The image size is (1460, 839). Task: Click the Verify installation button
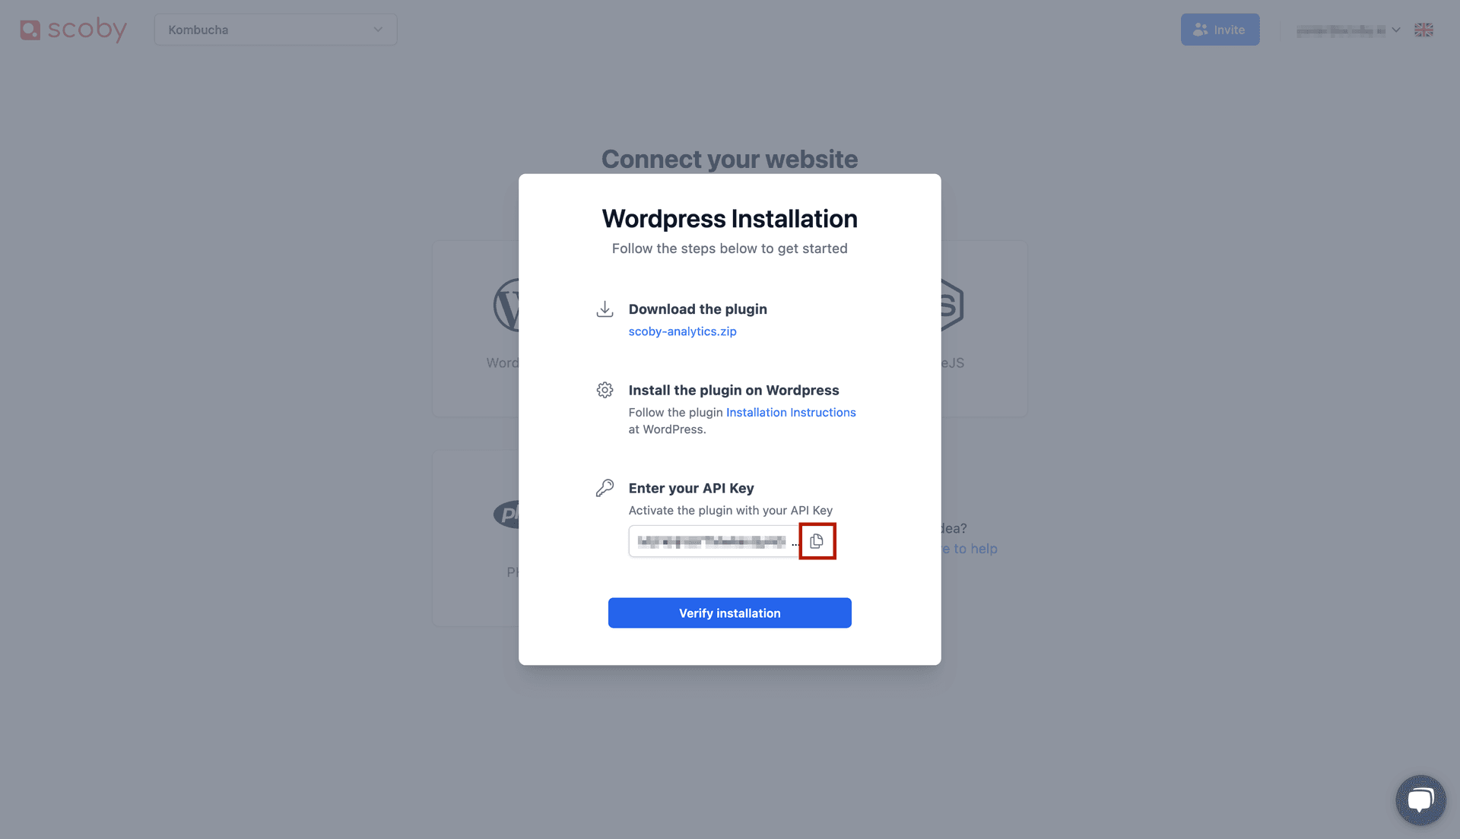click(x=730, y=613)
